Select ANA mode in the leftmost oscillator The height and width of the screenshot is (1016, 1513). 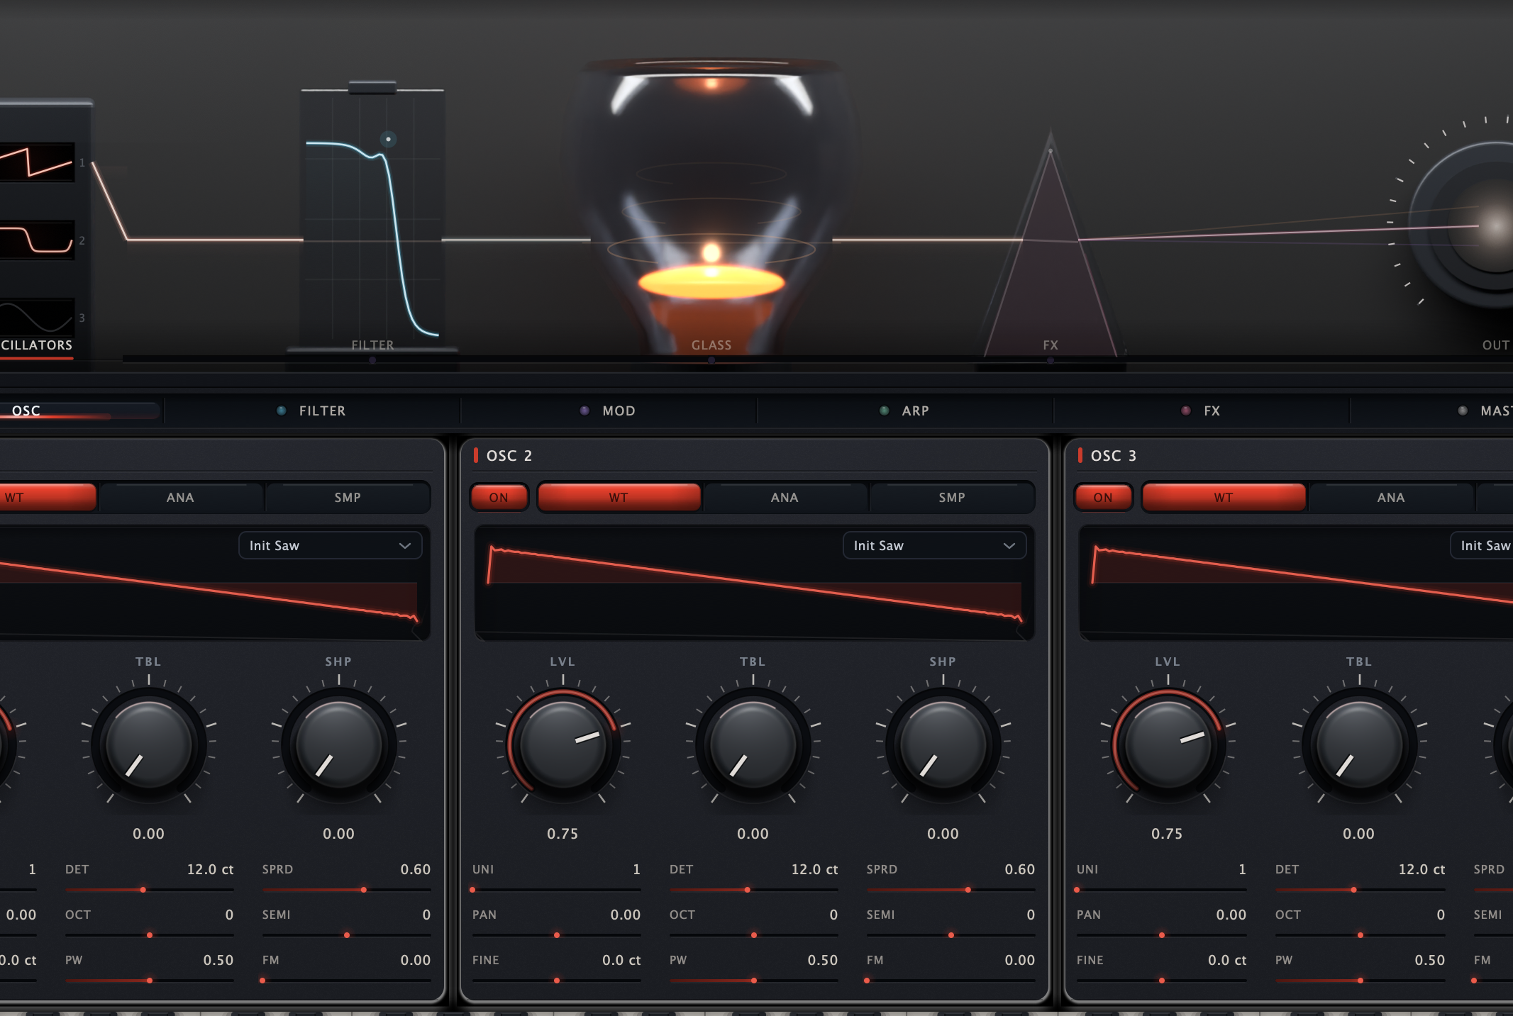(x=180, y=497)
